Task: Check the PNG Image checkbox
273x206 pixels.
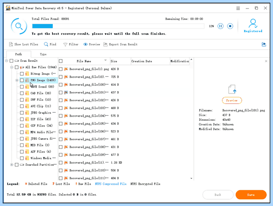Action: (22, 80)
